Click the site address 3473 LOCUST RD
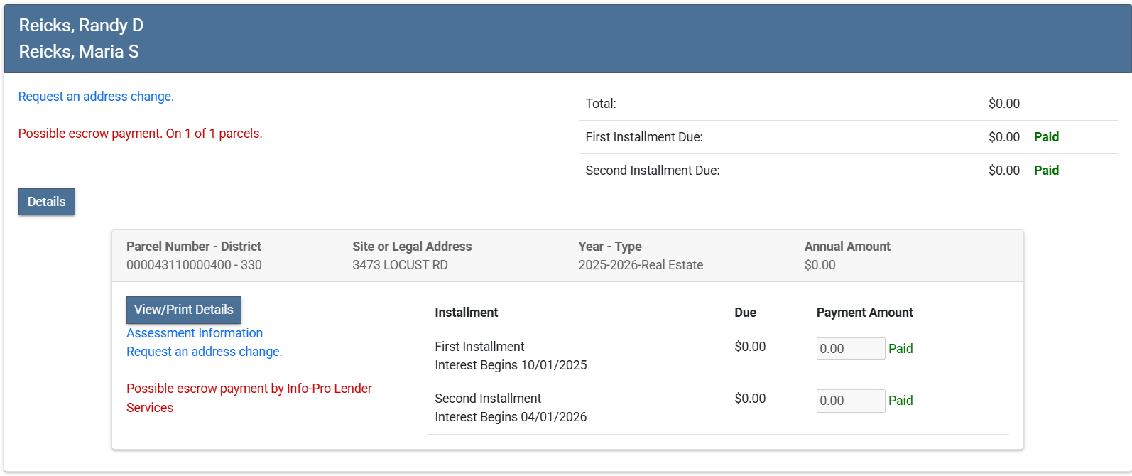Viewport: 1132px width, 476px height. pos(400,265)
